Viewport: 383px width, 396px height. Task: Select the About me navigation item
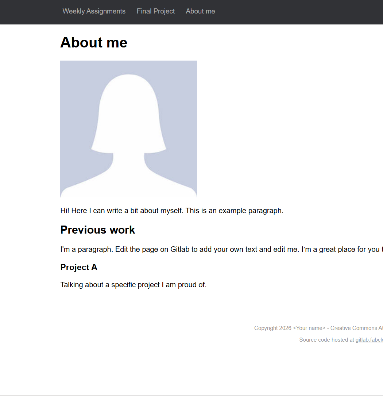200,11
